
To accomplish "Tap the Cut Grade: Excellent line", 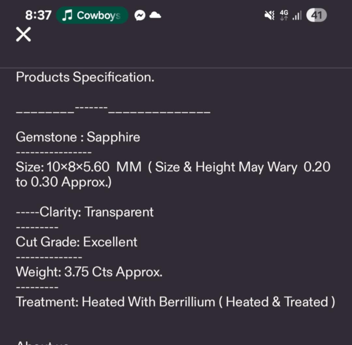I will [x=77, y=242].
